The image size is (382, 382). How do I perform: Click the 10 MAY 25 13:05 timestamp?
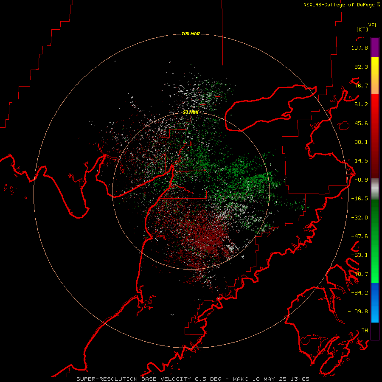point(281,379)
